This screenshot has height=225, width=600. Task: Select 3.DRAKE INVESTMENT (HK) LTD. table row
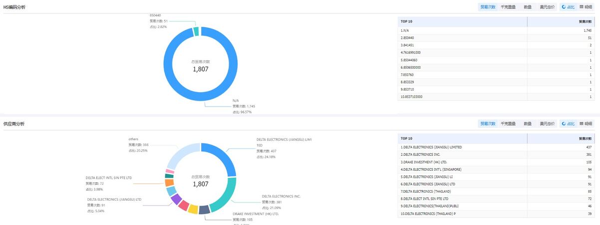[x=496, y=162]
